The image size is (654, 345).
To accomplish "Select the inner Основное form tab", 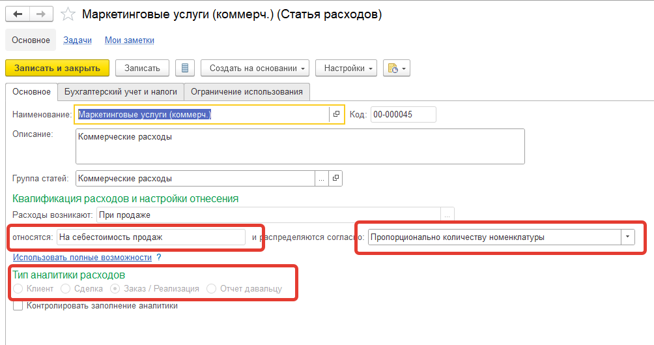I will pos(32,92).
